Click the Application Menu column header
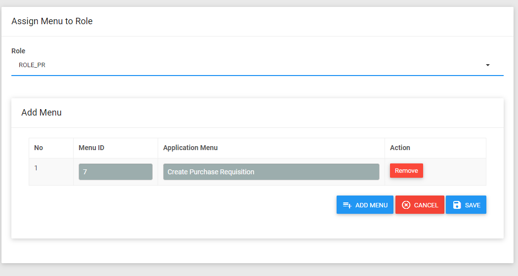 (190, 148)
